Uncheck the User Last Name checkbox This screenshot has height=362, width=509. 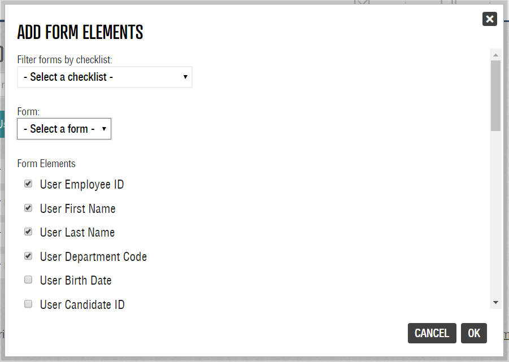[x=28, y=232]
